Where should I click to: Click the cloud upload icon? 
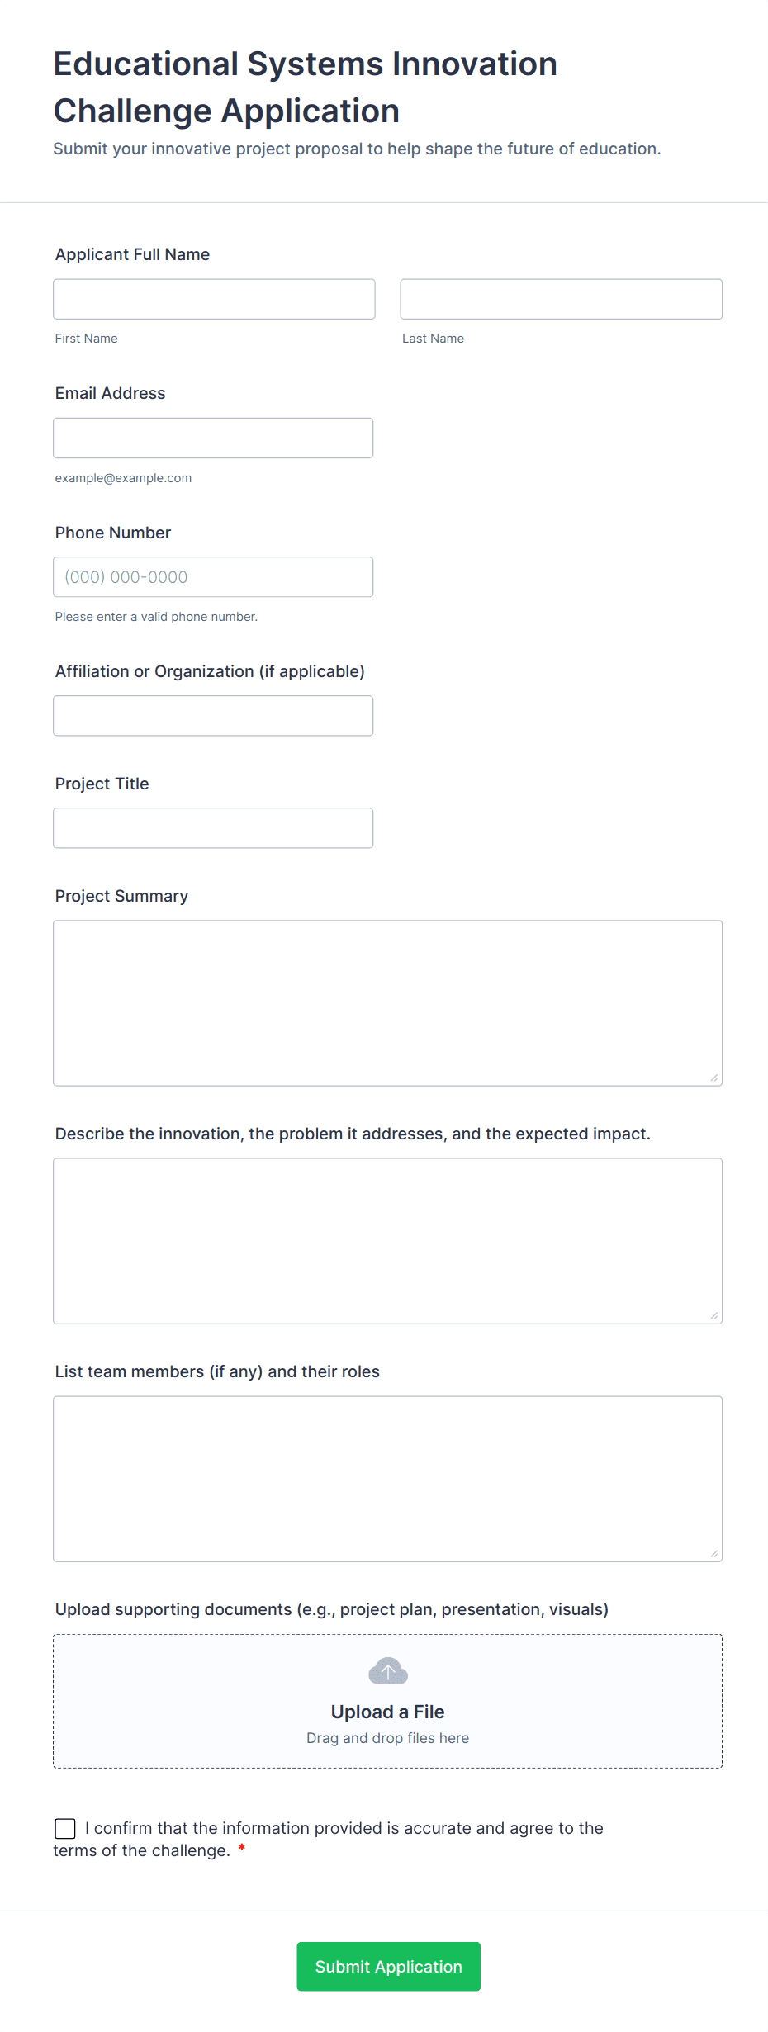pyautogui.click(x=387, y=1671)
